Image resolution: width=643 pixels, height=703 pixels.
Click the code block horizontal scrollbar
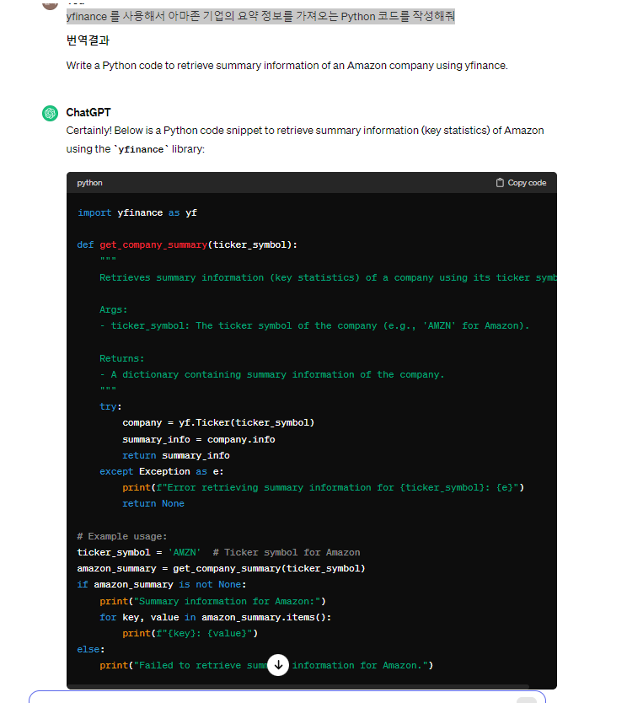[298, 686]
